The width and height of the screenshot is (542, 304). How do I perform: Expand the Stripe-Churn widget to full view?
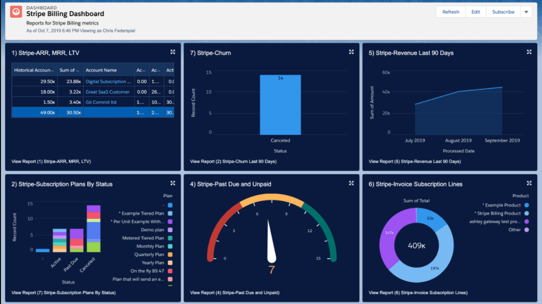[x=351, y=52]
